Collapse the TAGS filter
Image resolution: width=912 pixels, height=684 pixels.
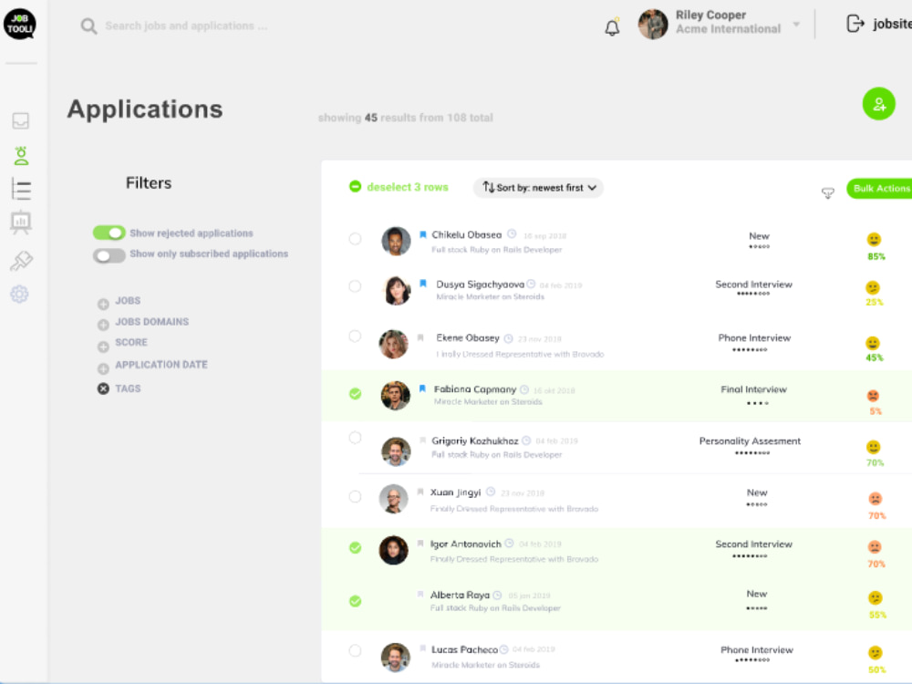click(103, 389)
